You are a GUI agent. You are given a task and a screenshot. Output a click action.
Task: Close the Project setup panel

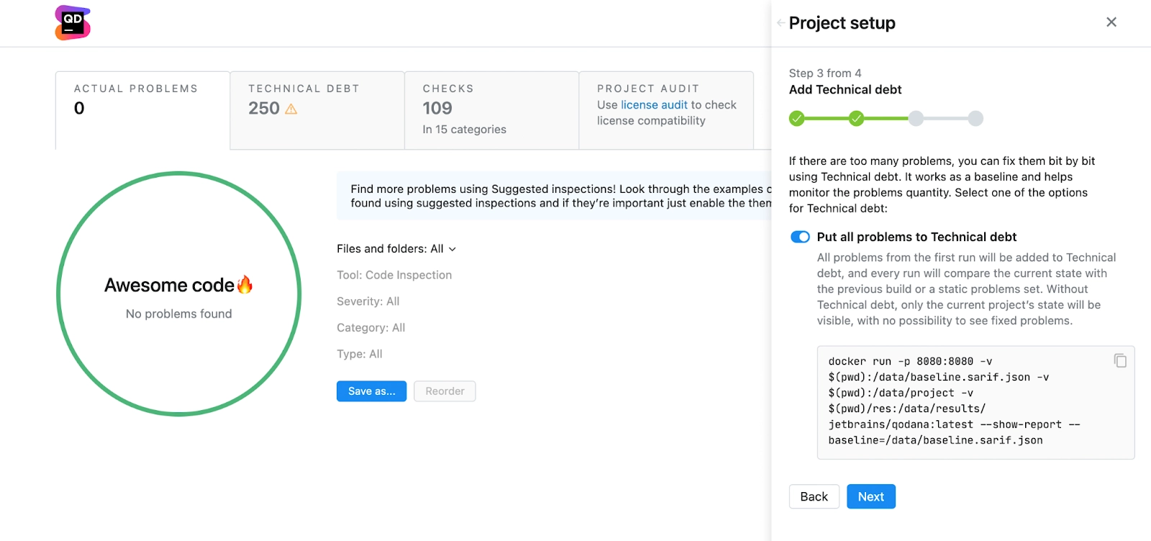(1111, 22)
